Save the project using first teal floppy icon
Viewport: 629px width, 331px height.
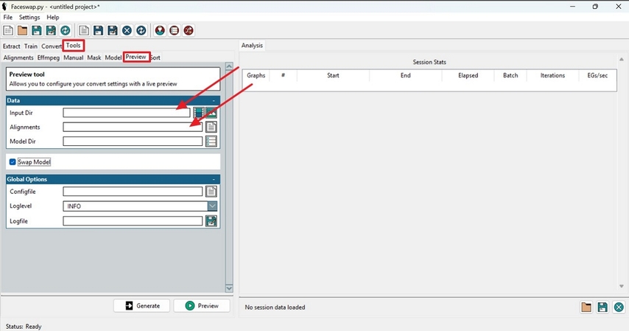[x=37, y=30]
